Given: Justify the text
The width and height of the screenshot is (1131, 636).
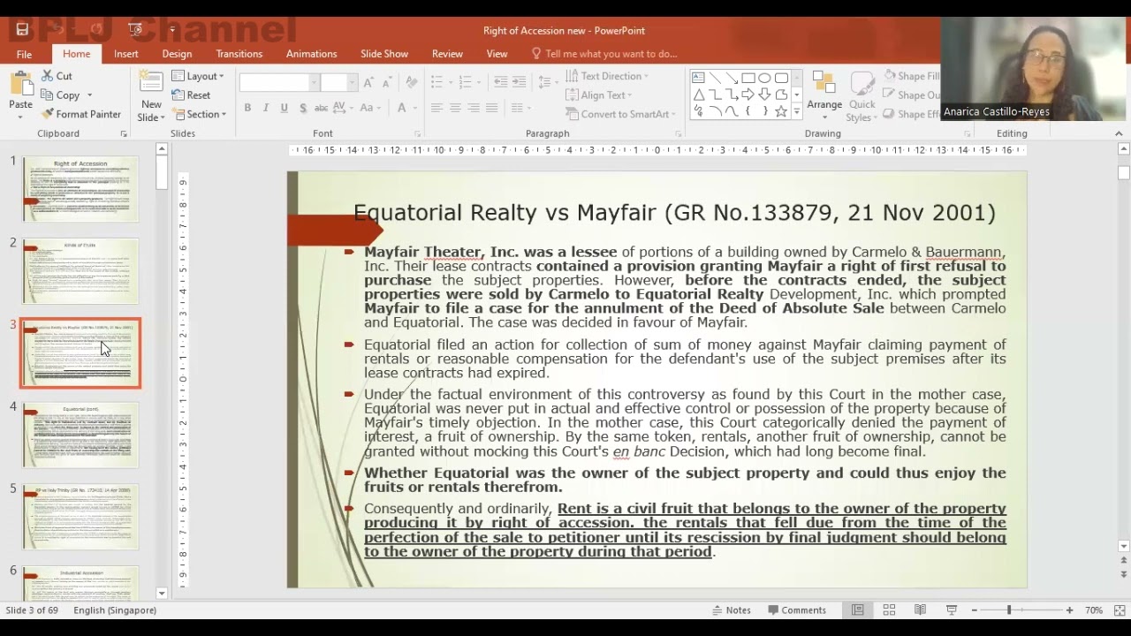Looking at the screenshot, I should pos(492,108).
